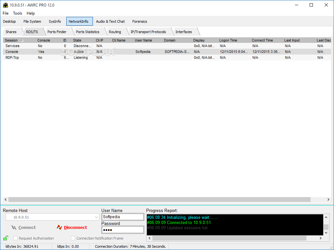Open the Ports Finder subtab
Screen dimensions: 334x250
(57, 32)
